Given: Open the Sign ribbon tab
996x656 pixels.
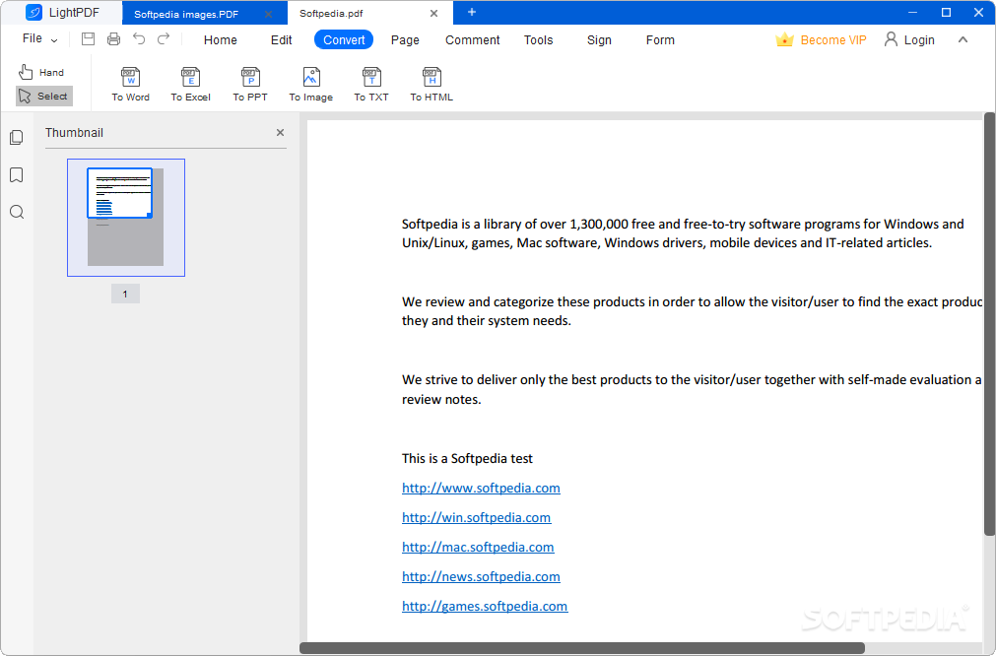Looking at the screenshot, I should (599, 40).
